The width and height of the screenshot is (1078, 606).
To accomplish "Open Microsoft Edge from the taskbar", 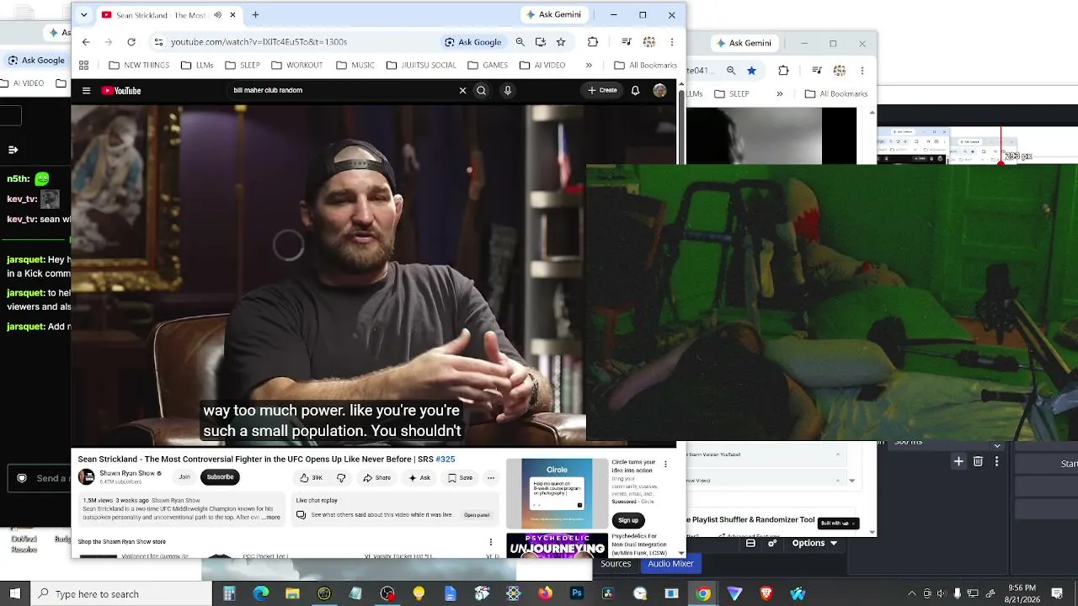I will click(x=261, y=593).
